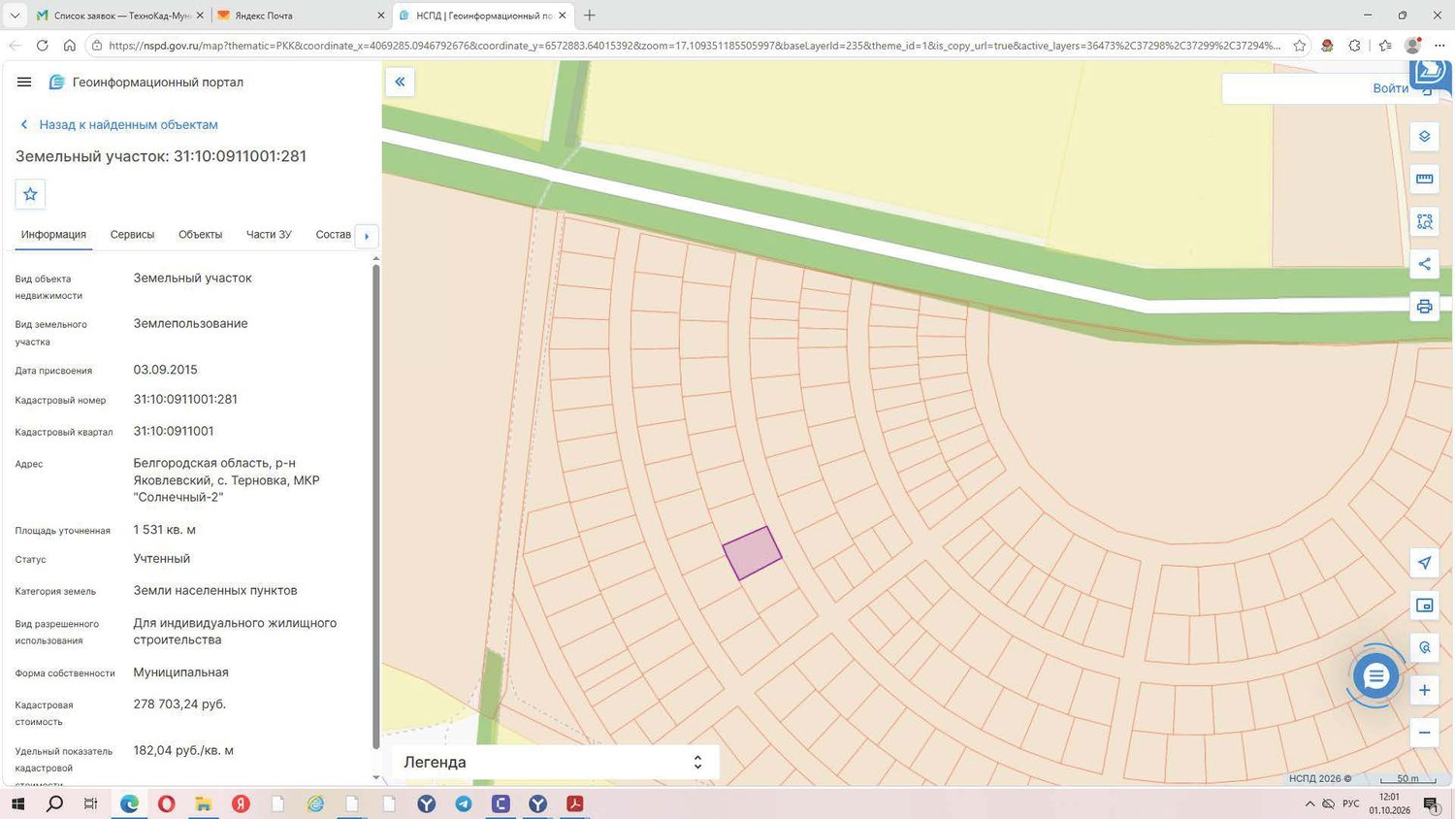Reload the page in the browser toolbar
The height and width of the screenshot is (819, 1455).
[x=42, y=46]
